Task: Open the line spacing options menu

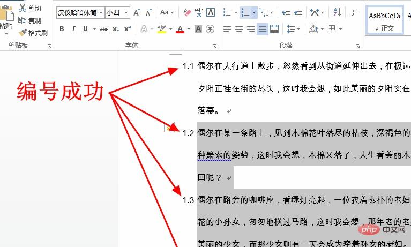Action: (x=293, y=29)
